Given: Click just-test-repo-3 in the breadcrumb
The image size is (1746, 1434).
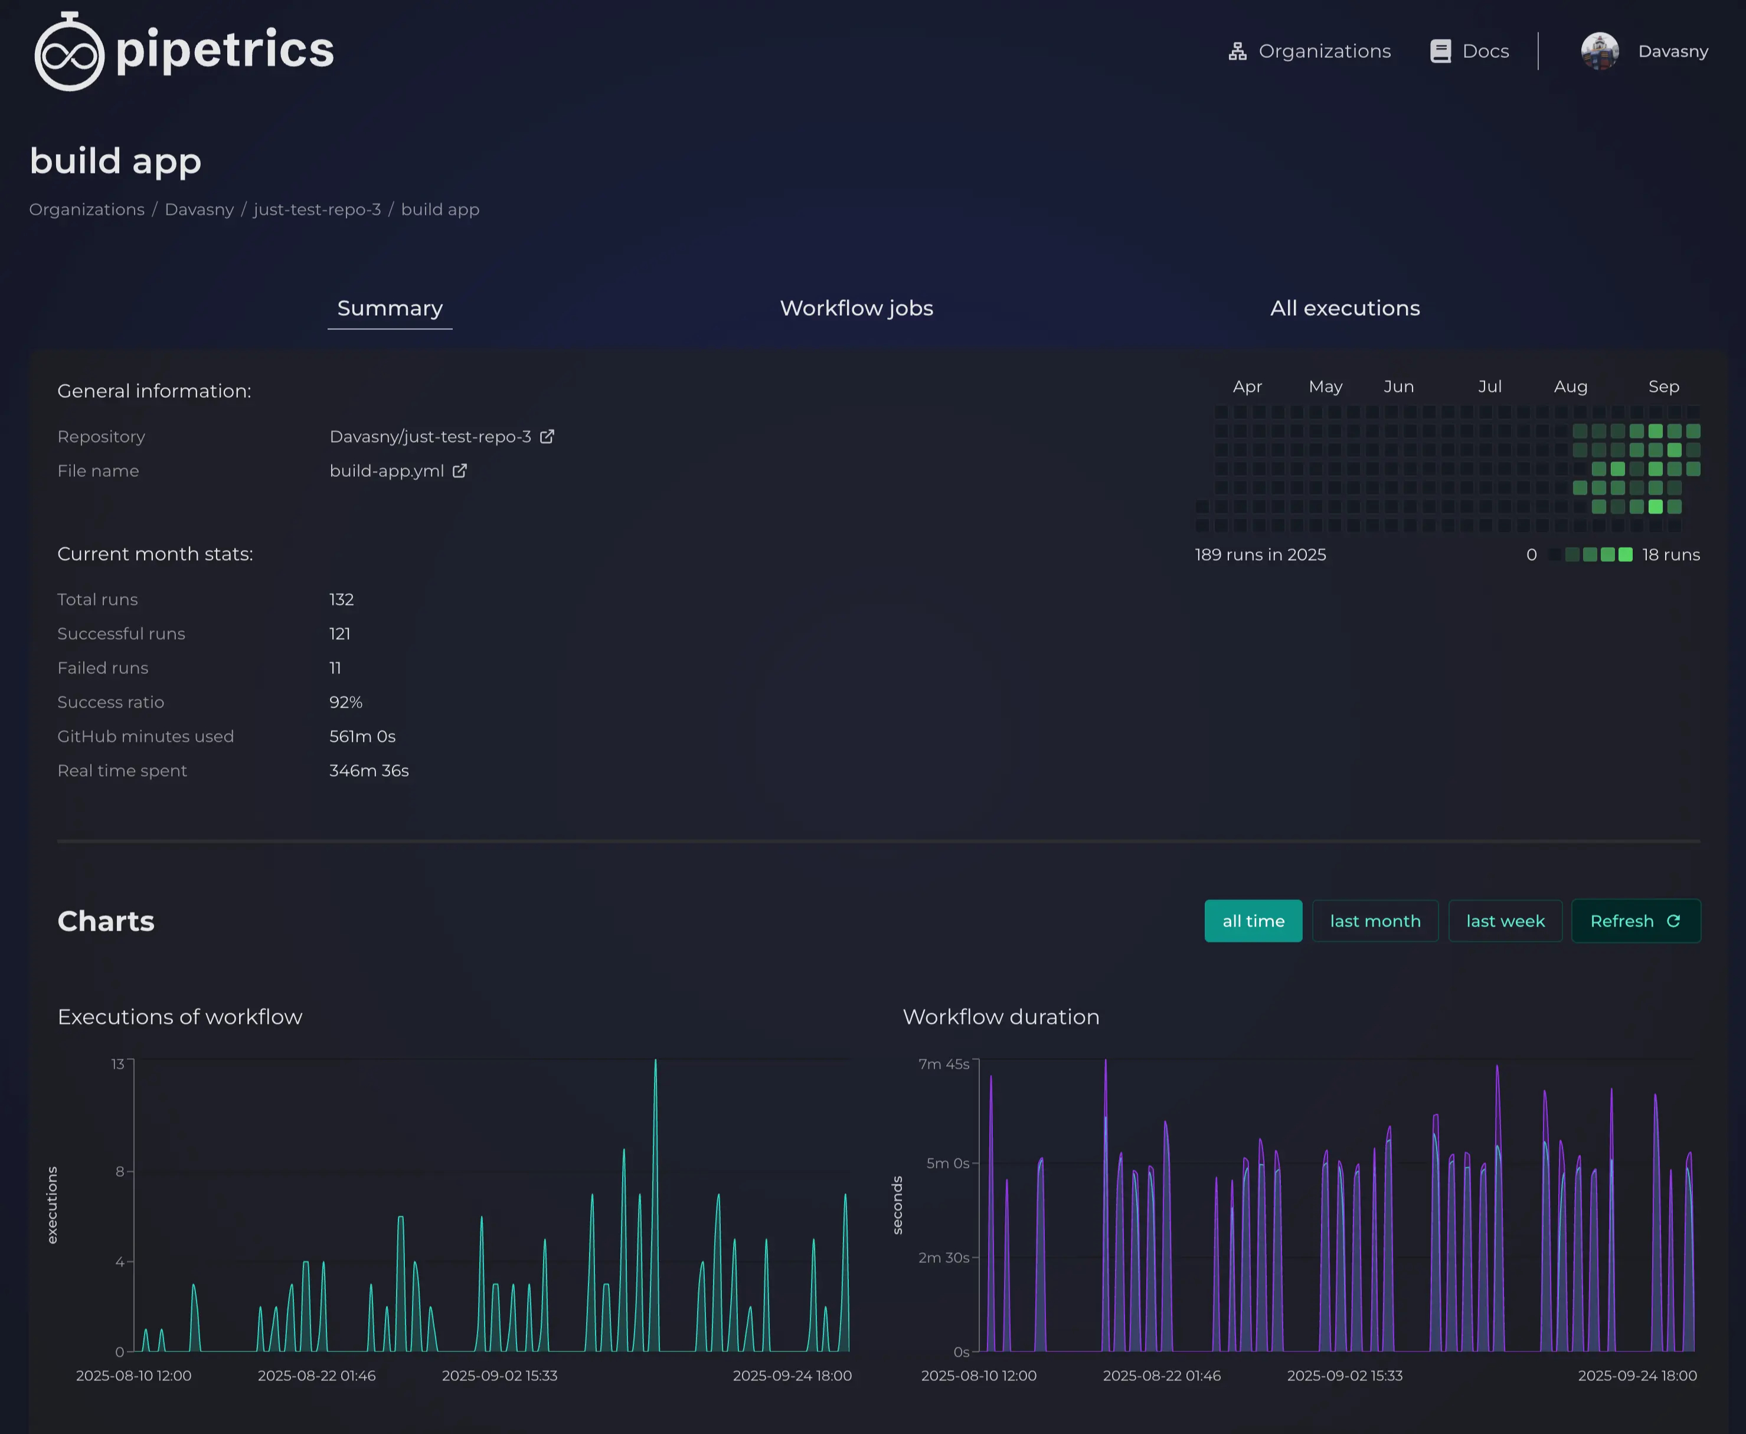Looking at the screenshot, I should coord(318,209).
